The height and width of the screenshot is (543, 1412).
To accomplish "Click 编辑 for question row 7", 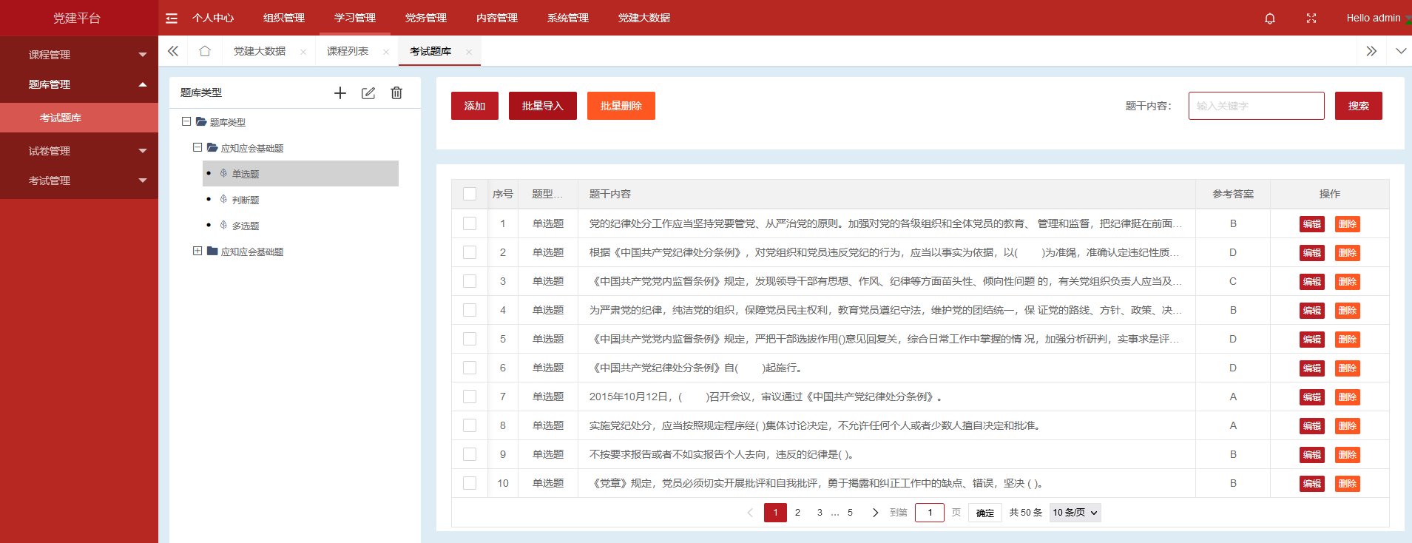I will pyautogui.click(x=1312, y=397).
